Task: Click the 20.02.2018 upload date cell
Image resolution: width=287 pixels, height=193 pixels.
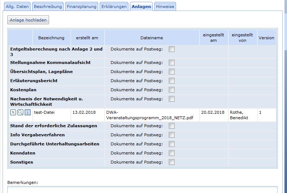Action: pyautogui.click(x=214, y=115)
